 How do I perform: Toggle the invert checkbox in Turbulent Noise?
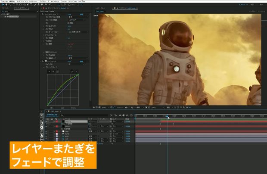click(x=68, y=23)
